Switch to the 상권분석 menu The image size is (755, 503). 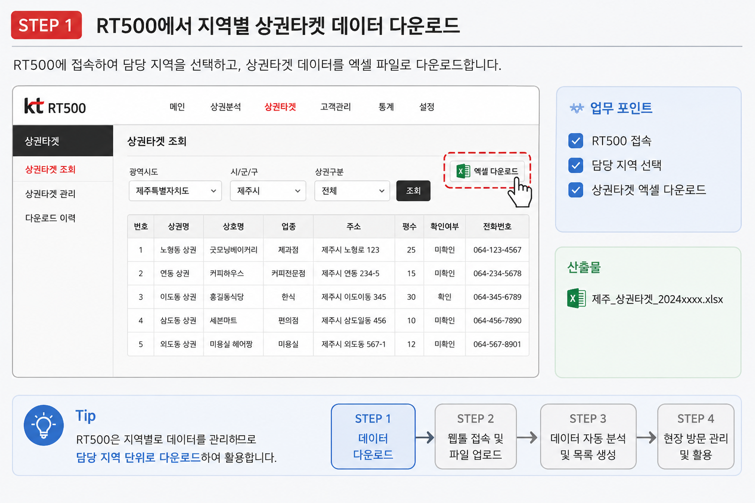(226, 107)
